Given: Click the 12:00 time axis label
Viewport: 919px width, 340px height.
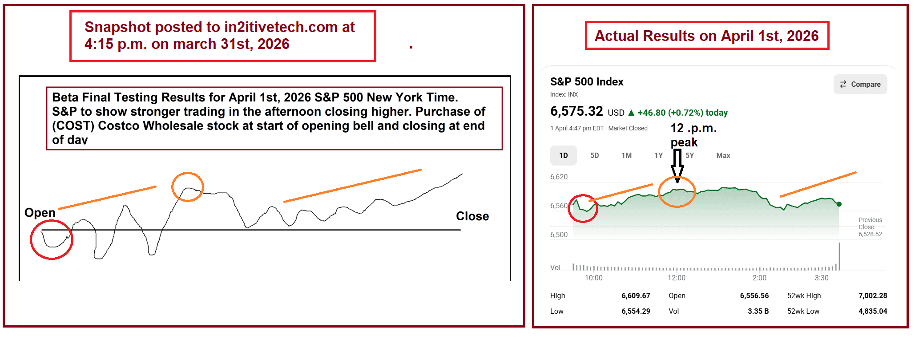Looking at the screenshot, I should point(676,278).
